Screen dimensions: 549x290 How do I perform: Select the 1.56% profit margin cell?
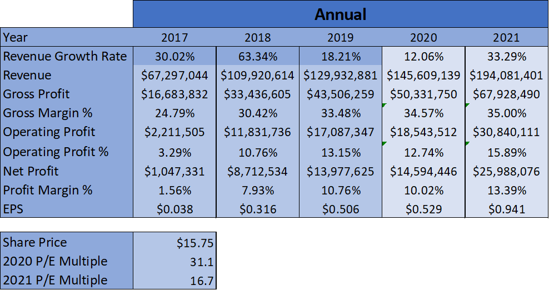tap(174, 190)
